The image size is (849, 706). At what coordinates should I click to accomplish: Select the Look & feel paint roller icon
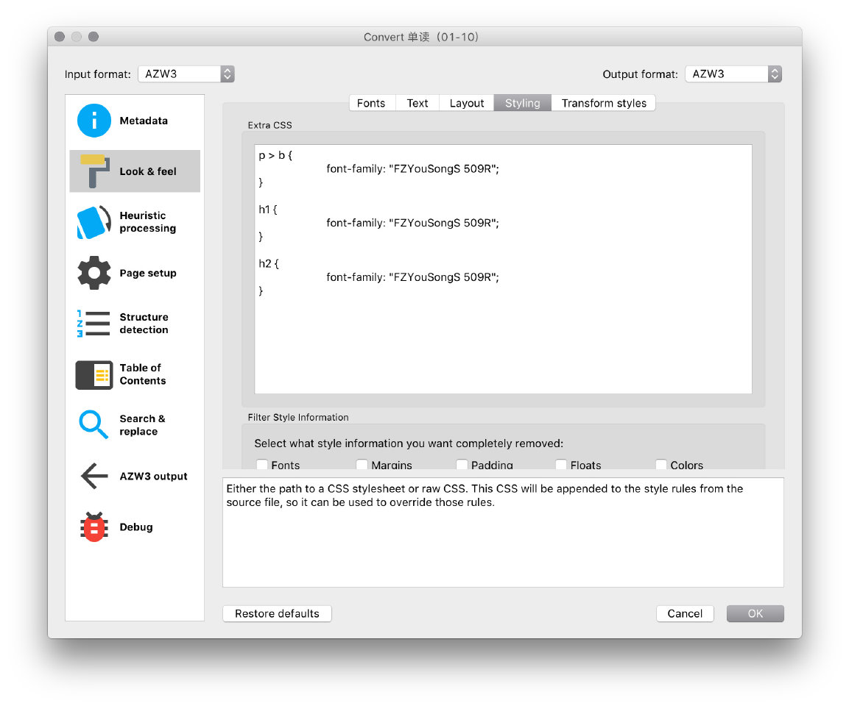pyautogui.click(x=94, y=171)
